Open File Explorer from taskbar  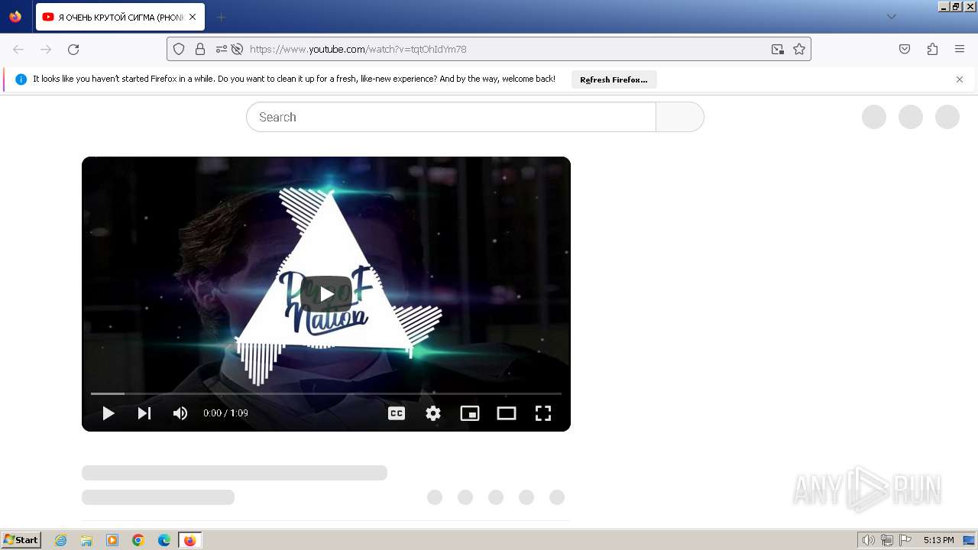point(86,540)
